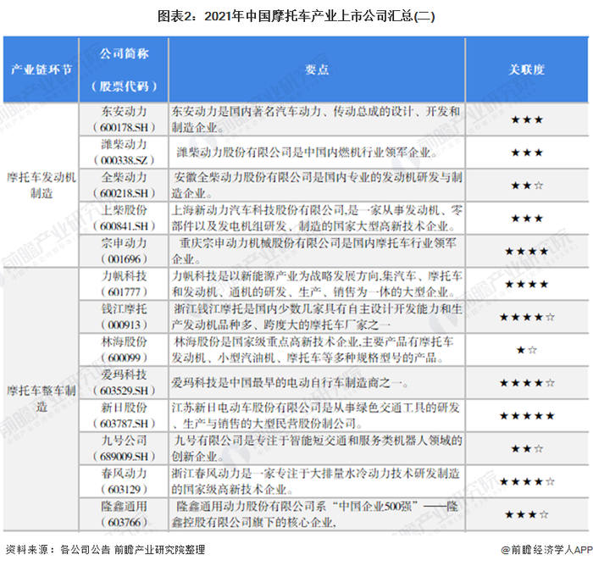Click the description starting 安徽全柴动力股份有限公司
This screenshot has height=566, width=593.
coord(317,186)
